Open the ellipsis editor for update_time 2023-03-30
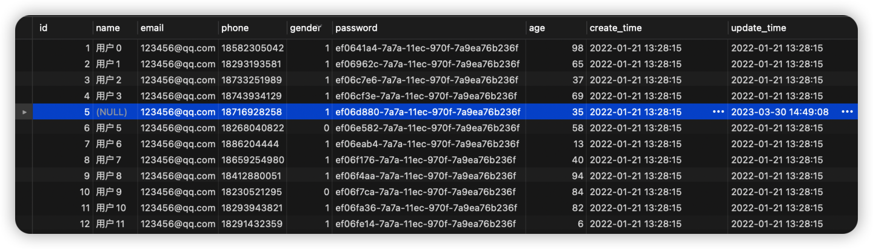This screenshot has width=873, height=249. (848, 112)
